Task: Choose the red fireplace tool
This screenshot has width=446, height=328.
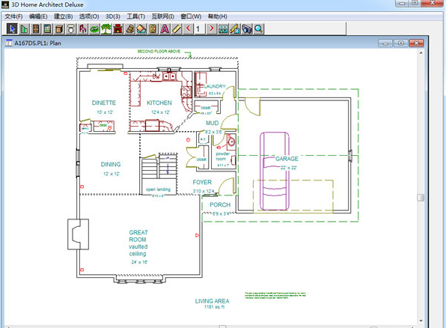Action: tap(118, 28)
